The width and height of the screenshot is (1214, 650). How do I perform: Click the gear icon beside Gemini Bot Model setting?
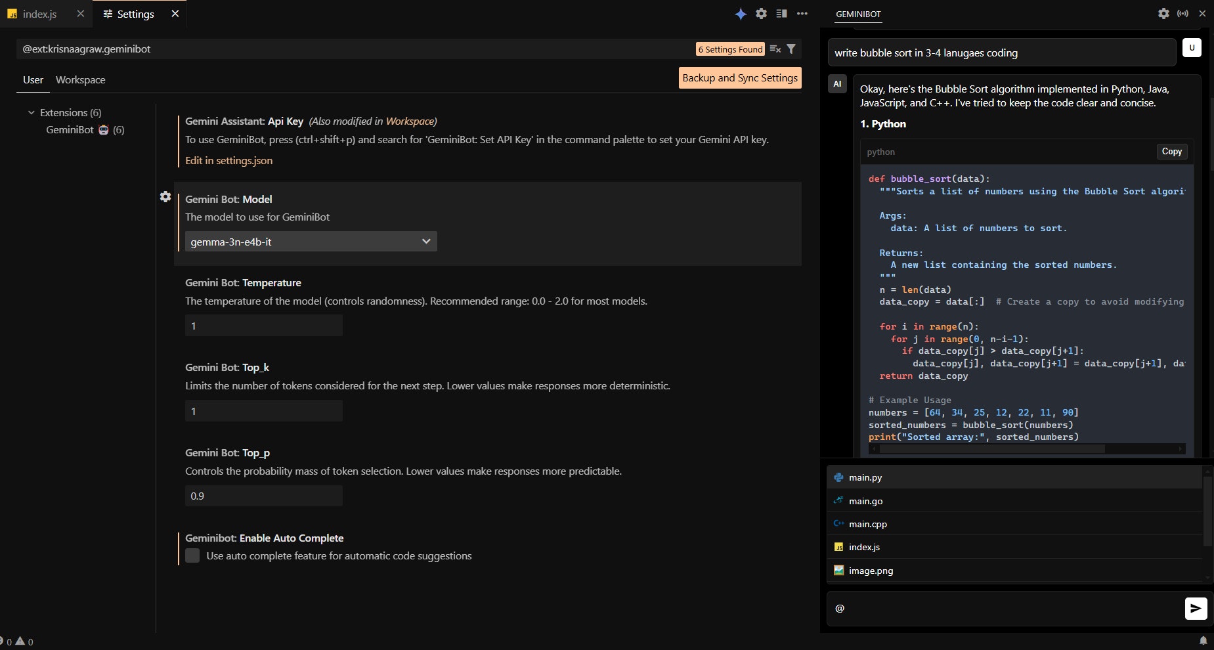point(165,197)
